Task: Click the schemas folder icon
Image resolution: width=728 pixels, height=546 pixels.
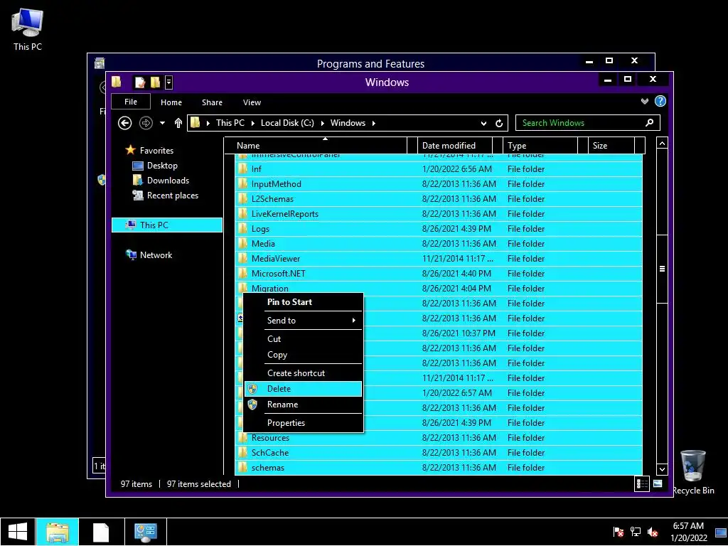Action: (242, 468)
